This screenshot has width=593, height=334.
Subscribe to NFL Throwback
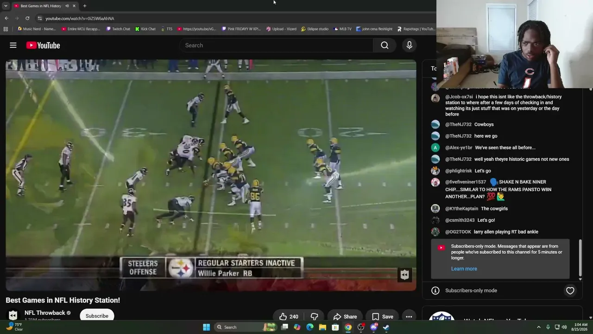pos(97,316)
